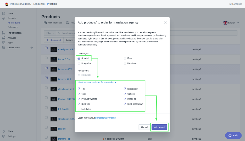
Task: Open the Filter dropdown
Action: (50, 33)
